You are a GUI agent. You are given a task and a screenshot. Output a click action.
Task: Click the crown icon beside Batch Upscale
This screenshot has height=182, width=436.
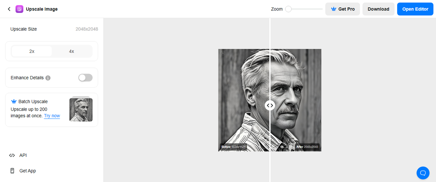(14, 102)
